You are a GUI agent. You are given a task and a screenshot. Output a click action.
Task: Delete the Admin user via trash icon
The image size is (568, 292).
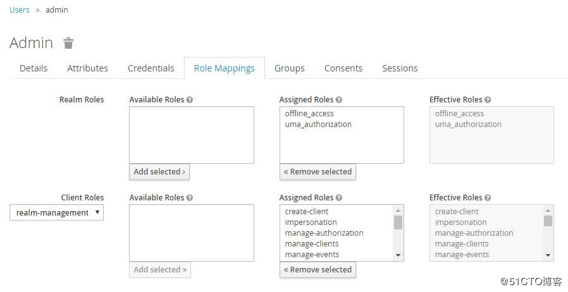[x=68, y=43]
